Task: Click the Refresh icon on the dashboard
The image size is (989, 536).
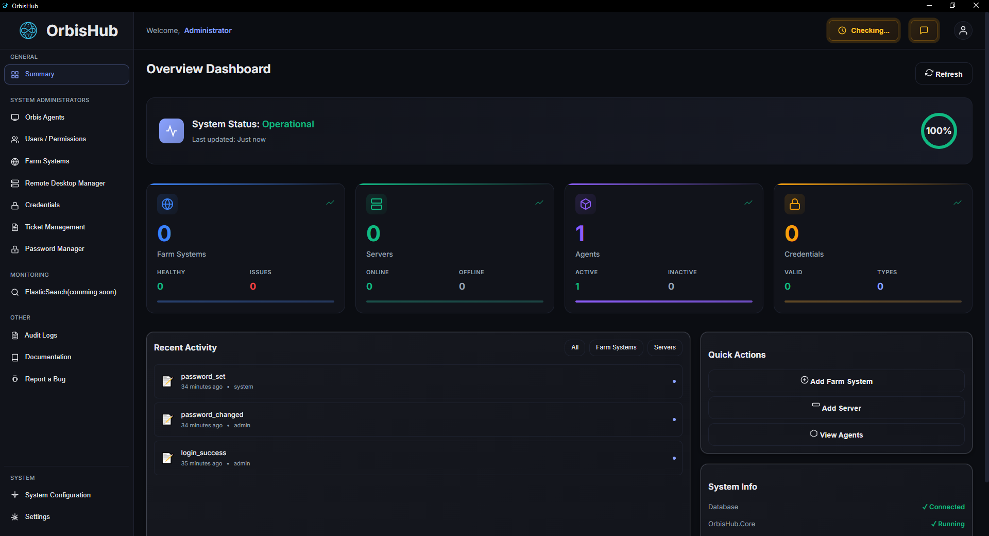Action: click(929, 73)
